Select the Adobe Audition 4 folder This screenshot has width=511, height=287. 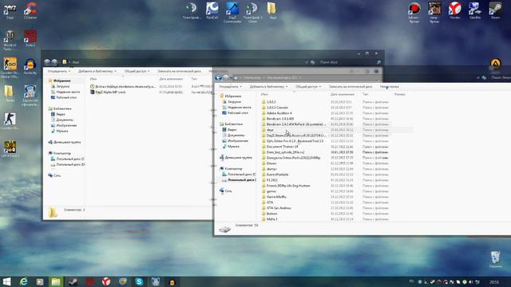pos(277,113)
